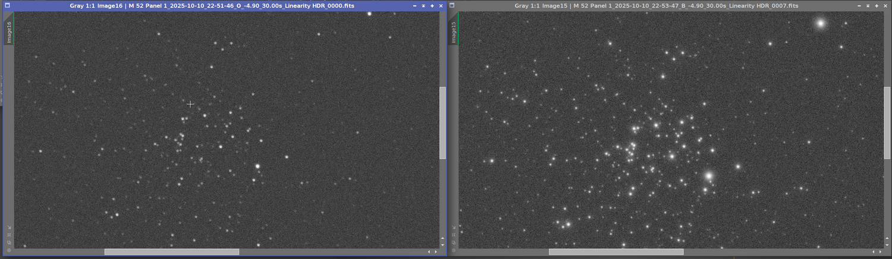Image resolution: width=892 pixels, height=259 pixels.
Task: Click the circular icon at Image16's bottom-left corner
Action: pyautogui.click(x=9, y=250)
